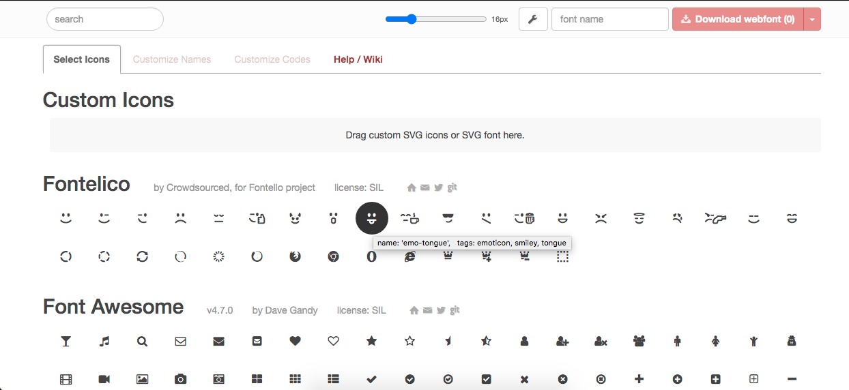This screenshot has width=849, height=390.
Task: Select the th-large four-square grid icon
Action: click(x=257, y=379)
